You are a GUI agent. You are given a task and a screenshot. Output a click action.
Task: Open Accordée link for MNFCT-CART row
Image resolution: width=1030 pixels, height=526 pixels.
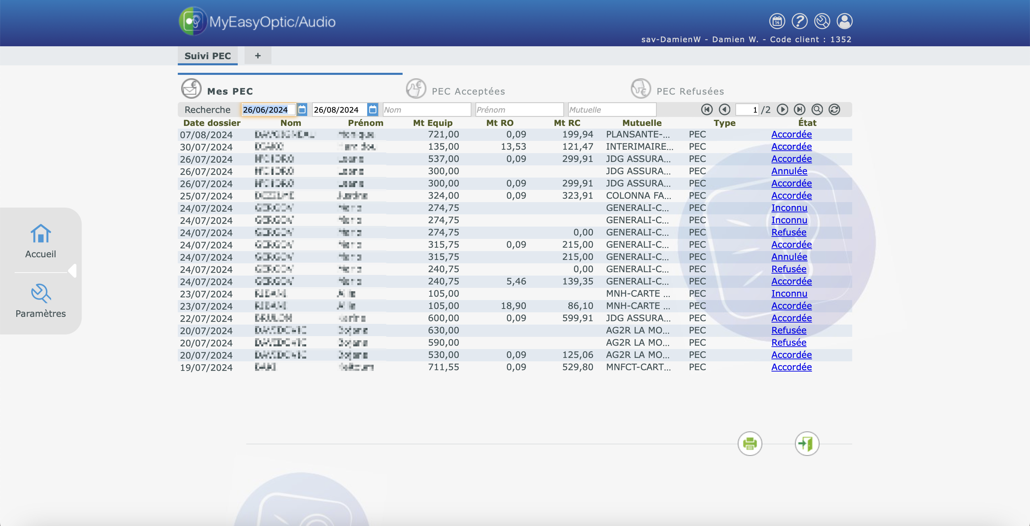791,367
